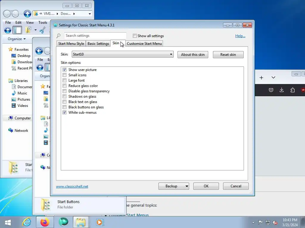Click the Search settings field

(x=95, y=36)
